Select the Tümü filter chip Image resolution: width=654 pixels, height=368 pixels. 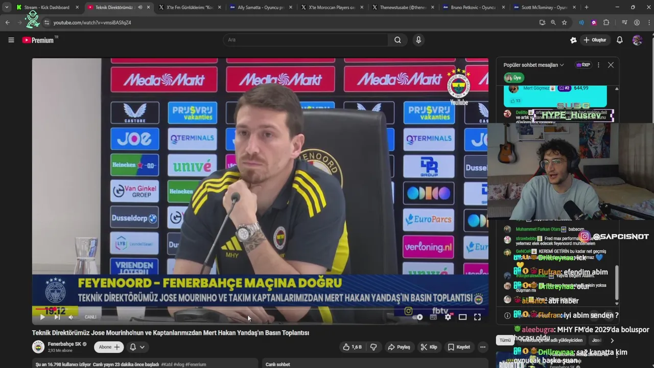[x=505, y=340]
